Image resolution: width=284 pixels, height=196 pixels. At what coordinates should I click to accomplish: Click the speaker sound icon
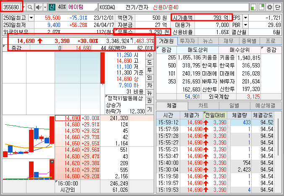(39, 7)
